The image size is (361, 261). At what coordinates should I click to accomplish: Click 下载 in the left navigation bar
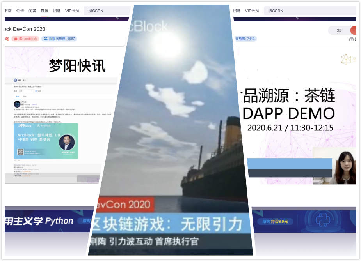(8, 11)
